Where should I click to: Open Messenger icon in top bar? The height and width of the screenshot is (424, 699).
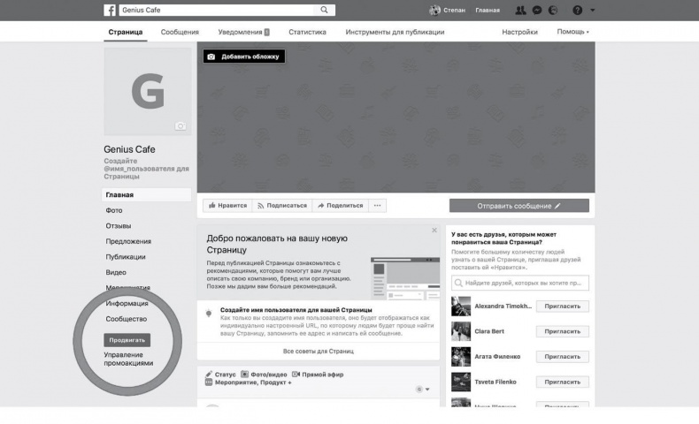[537, 11]
